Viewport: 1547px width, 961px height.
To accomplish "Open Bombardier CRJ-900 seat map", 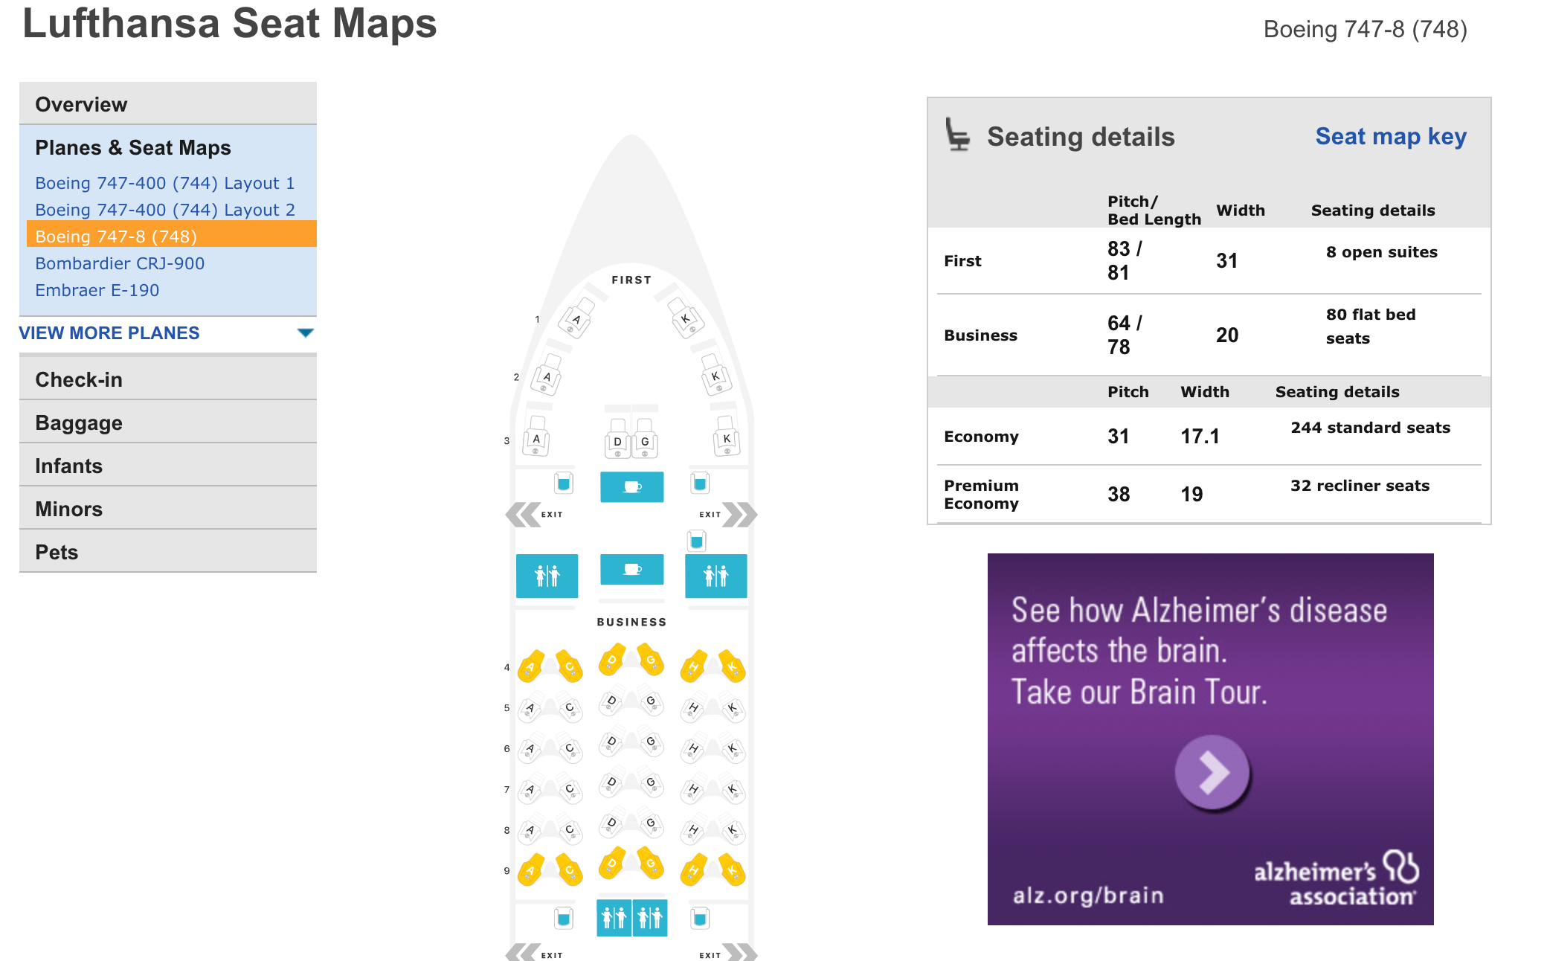I will pyautogui.click(x=120, y=263).
